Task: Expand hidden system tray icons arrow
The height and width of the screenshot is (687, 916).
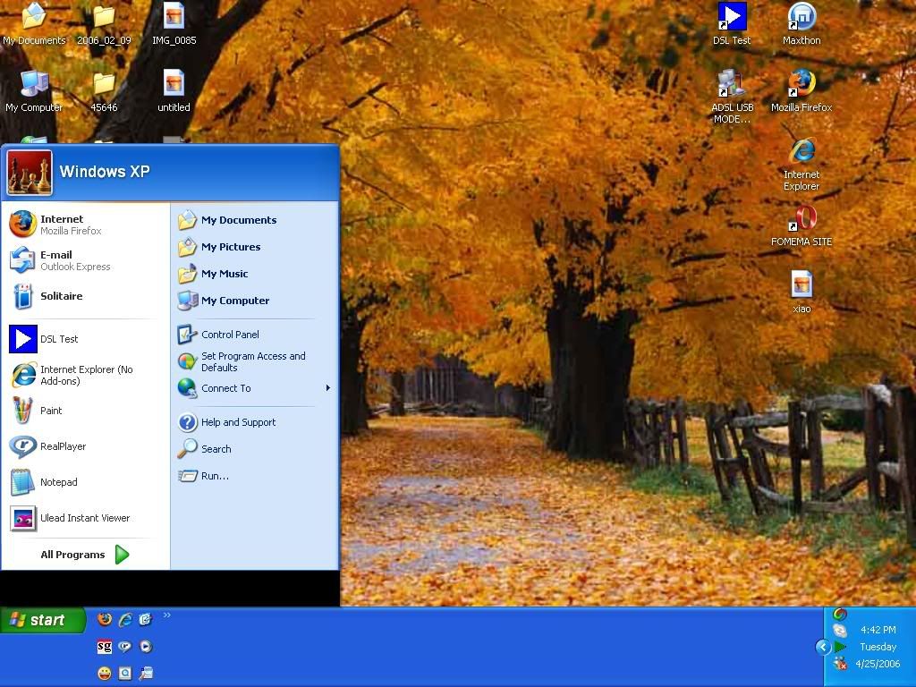Action: [823, 647]
